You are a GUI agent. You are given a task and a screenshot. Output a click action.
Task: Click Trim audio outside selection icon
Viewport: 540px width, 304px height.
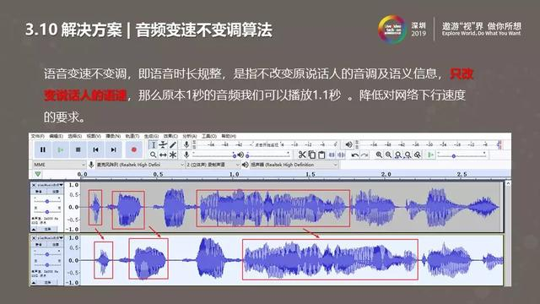tap(332, 155)
